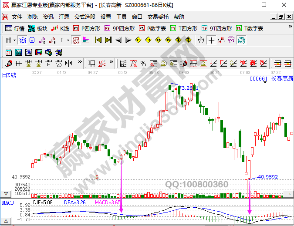Open the calculator icon in the toolbar
This screenshot has height=226, width=294.
pyautogui.click(x=18, y=52)
